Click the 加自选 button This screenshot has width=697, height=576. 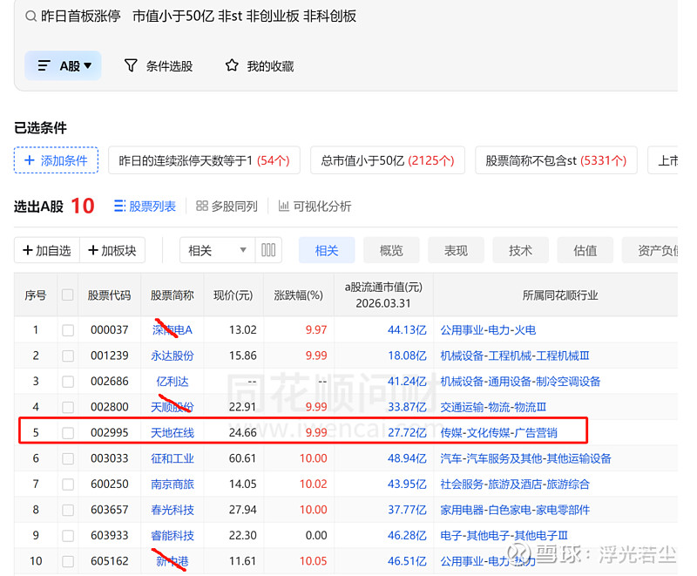(46, 250)
